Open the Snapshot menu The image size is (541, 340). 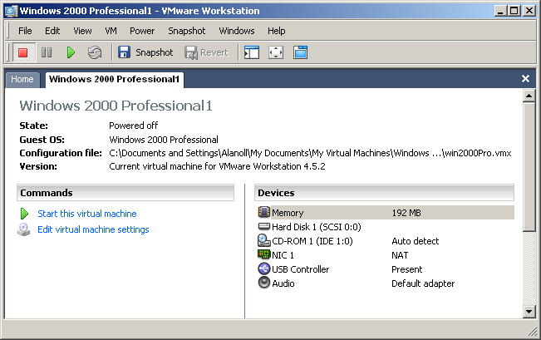(x=187, y=31)
